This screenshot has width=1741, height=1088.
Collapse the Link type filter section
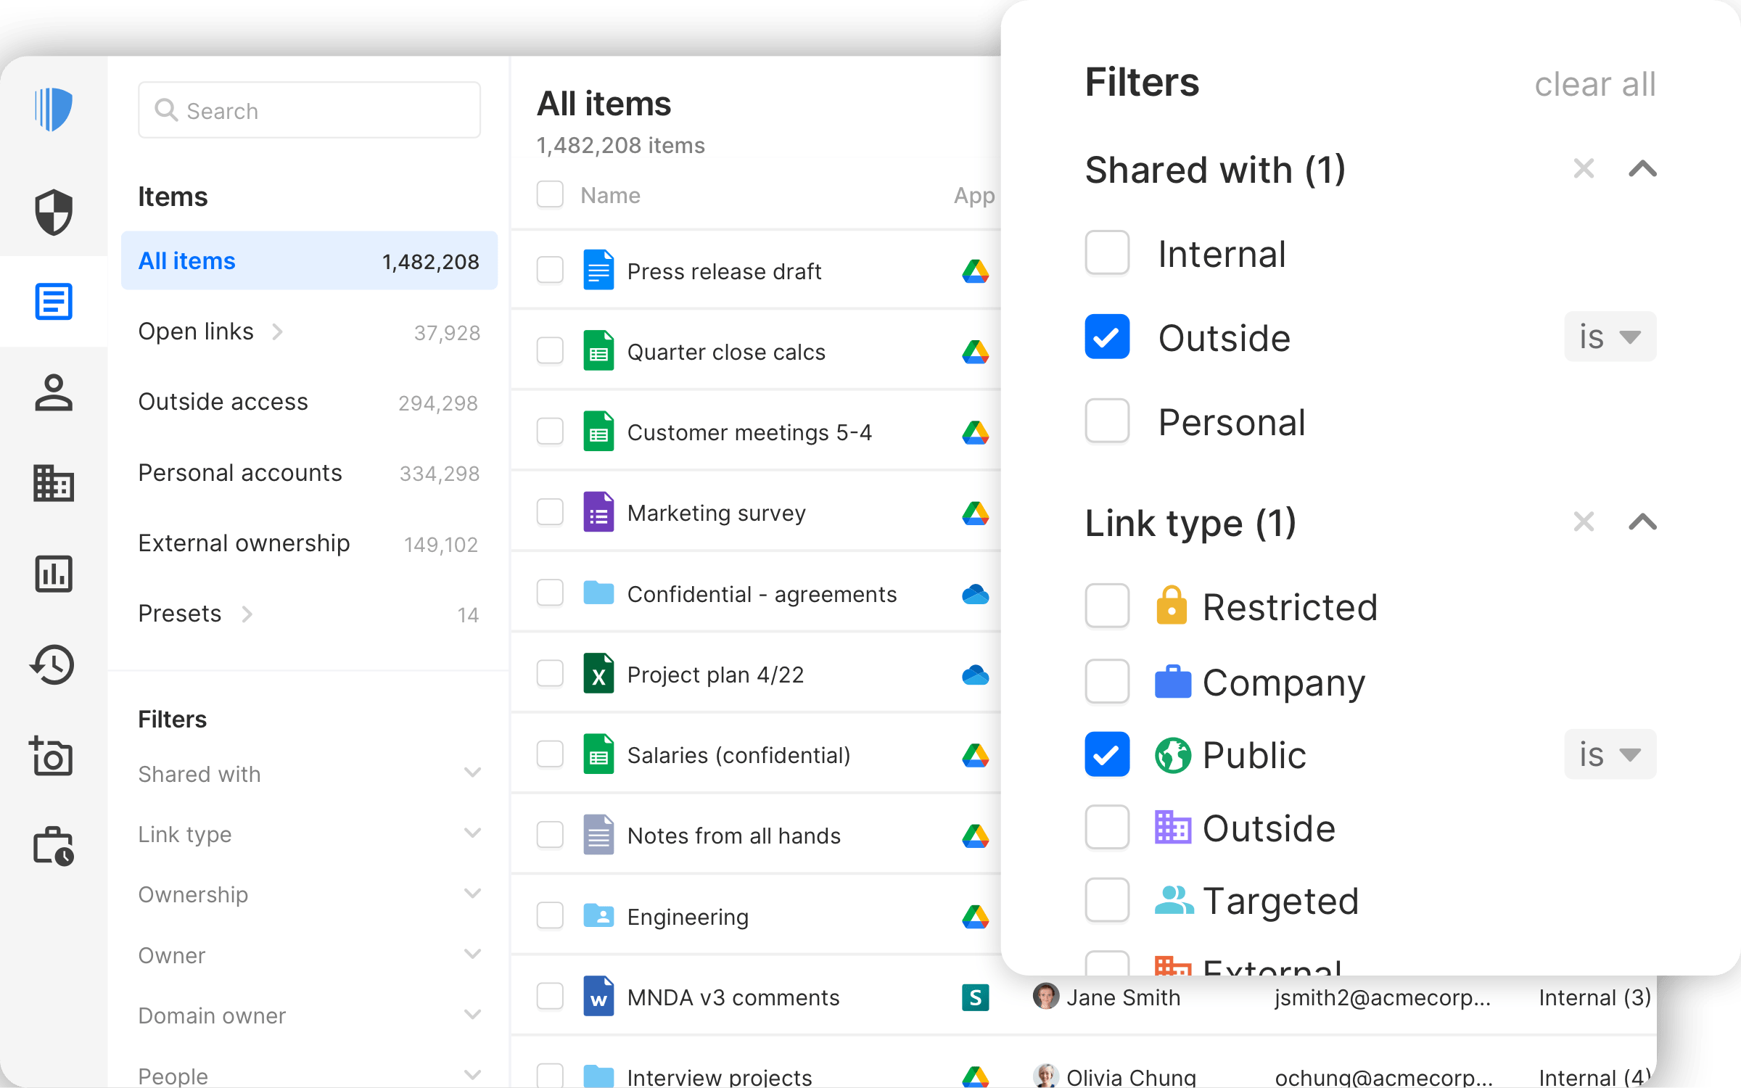click(x=1643, y=522)
